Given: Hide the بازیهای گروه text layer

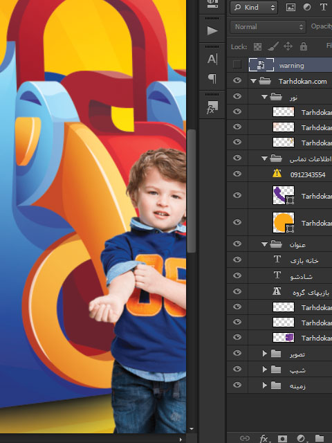Looking at the screenshot, I should (237, 291).
